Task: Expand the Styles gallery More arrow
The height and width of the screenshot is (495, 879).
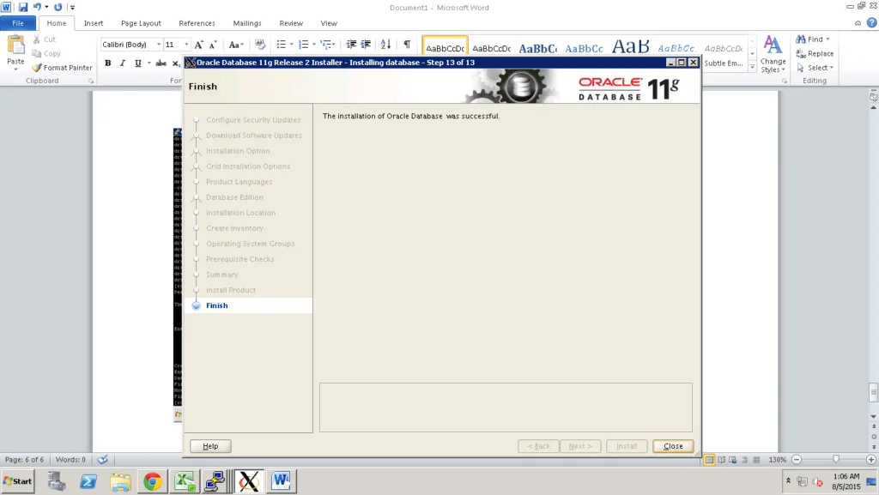Action: [752, 67]
